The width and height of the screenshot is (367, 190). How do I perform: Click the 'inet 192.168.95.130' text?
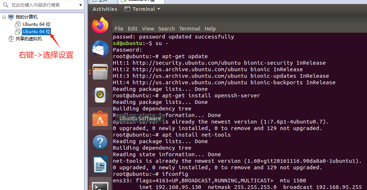(x=170, y=187)
